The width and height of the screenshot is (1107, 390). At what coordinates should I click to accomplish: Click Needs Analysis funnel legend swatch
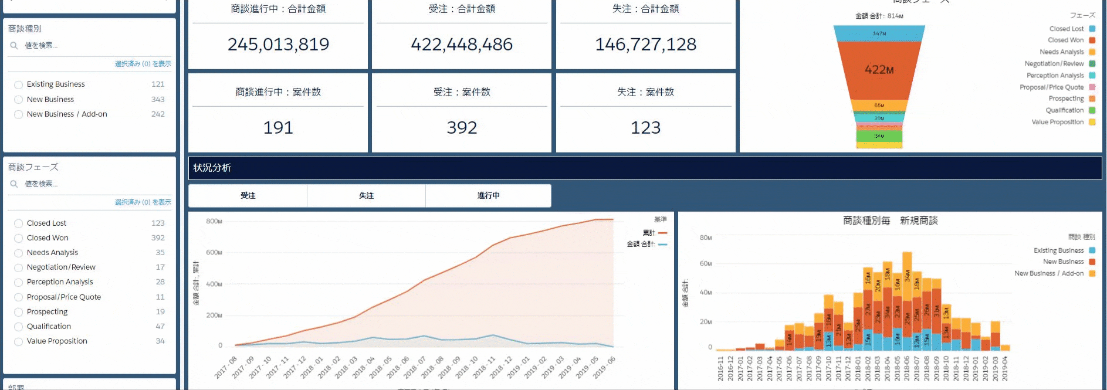(x=1092, y=52)
